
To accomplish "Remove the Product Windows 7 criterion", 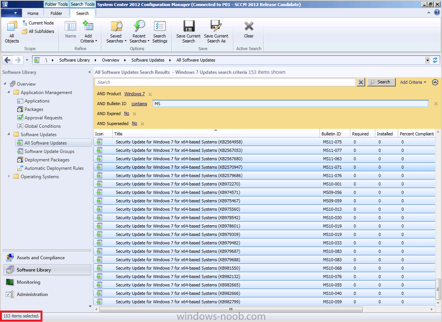I will pyautogui.click(x=150, y=94).
